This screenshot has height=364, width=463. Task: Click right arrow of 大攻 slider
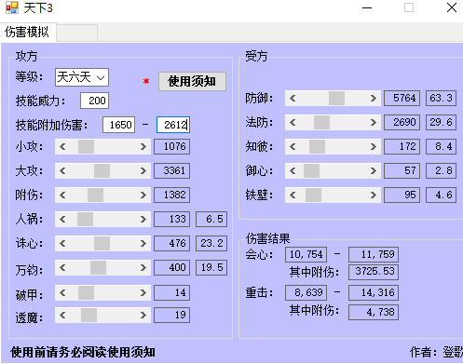click(143, 170)
